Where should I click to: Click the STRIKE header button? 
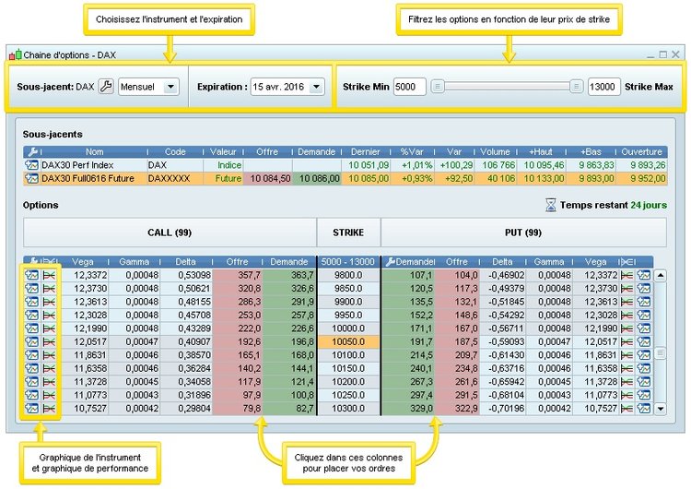(x=348, y=233)
